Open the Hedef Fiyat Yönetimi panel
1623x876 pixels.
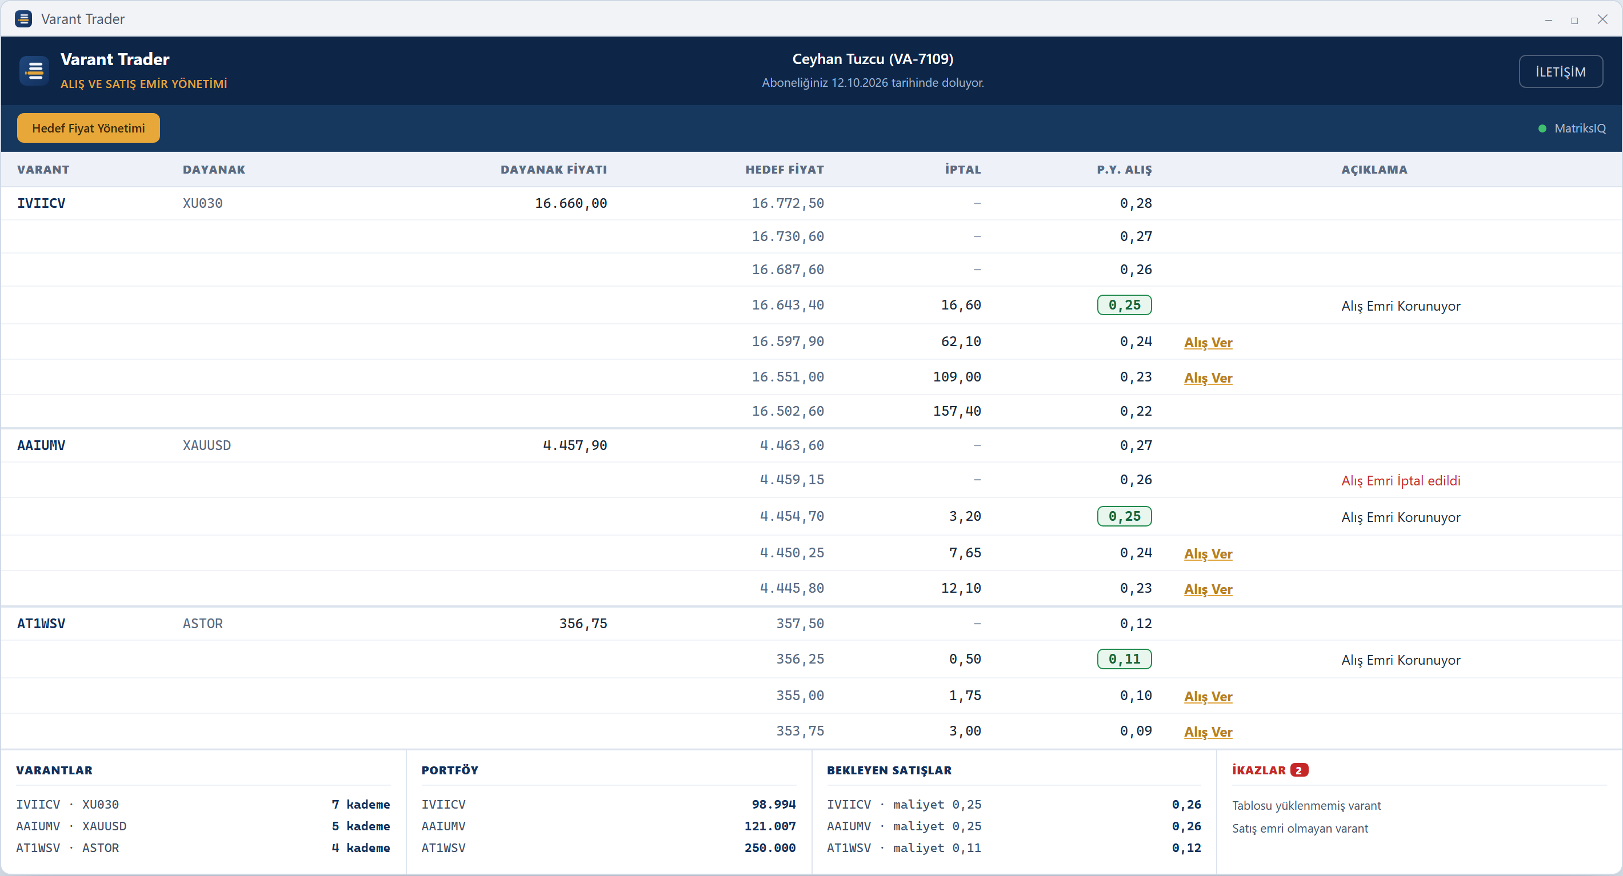(88, 128)
